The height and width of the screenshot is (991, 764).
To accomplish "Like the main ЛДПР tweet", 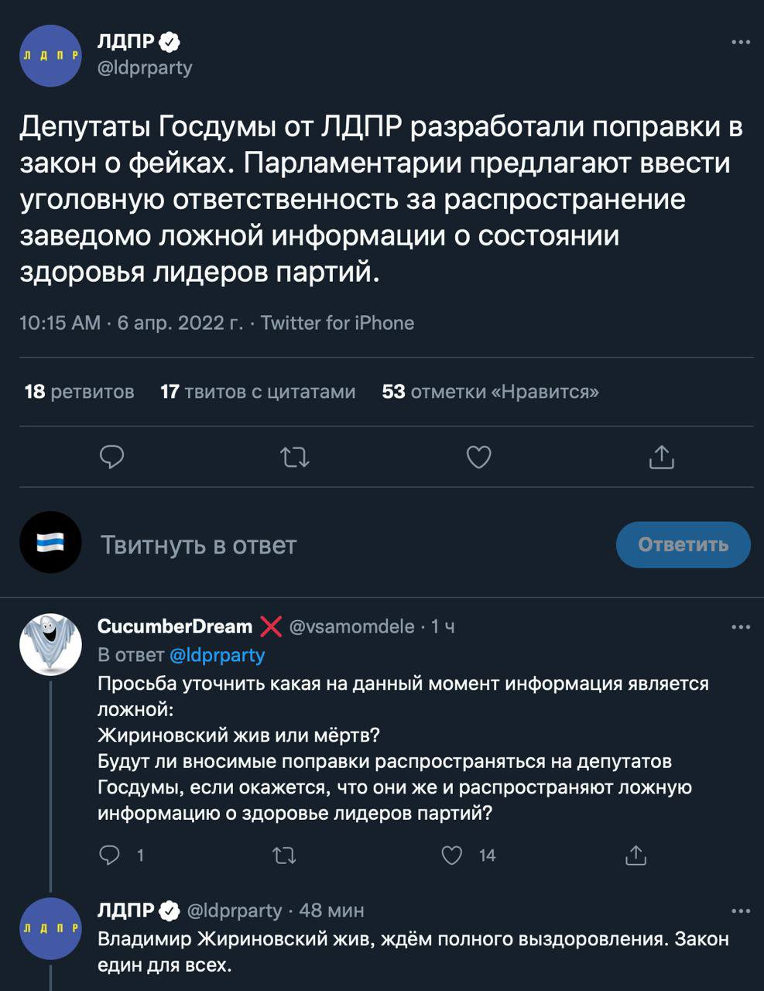I will (x=478, y=458).
